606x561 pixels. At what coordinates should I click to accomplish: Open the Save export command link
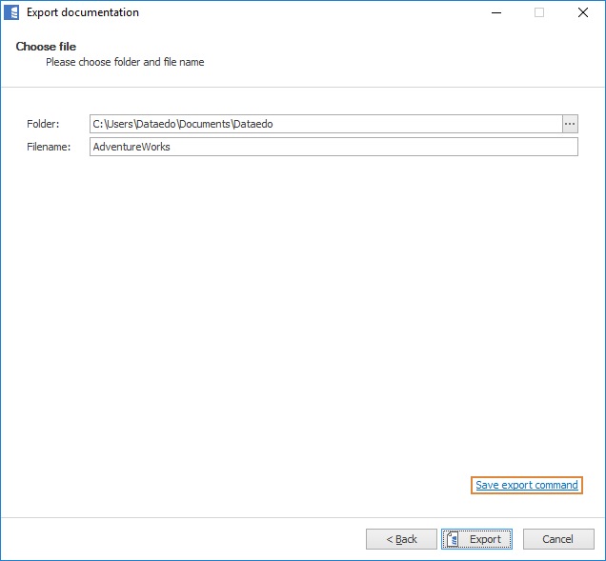click(x=527, y=486)
